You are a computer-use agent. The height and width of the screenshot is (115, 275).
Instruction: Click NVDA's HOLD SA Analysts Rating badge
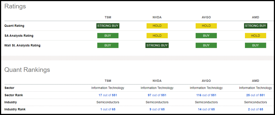coord(157,36)
